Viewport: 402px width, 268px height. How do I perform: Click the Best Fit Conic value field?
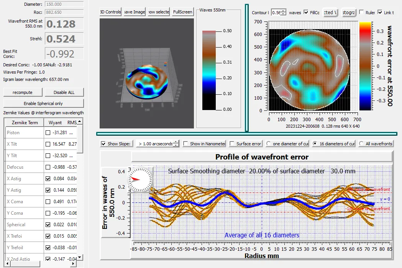pos(64,53)
